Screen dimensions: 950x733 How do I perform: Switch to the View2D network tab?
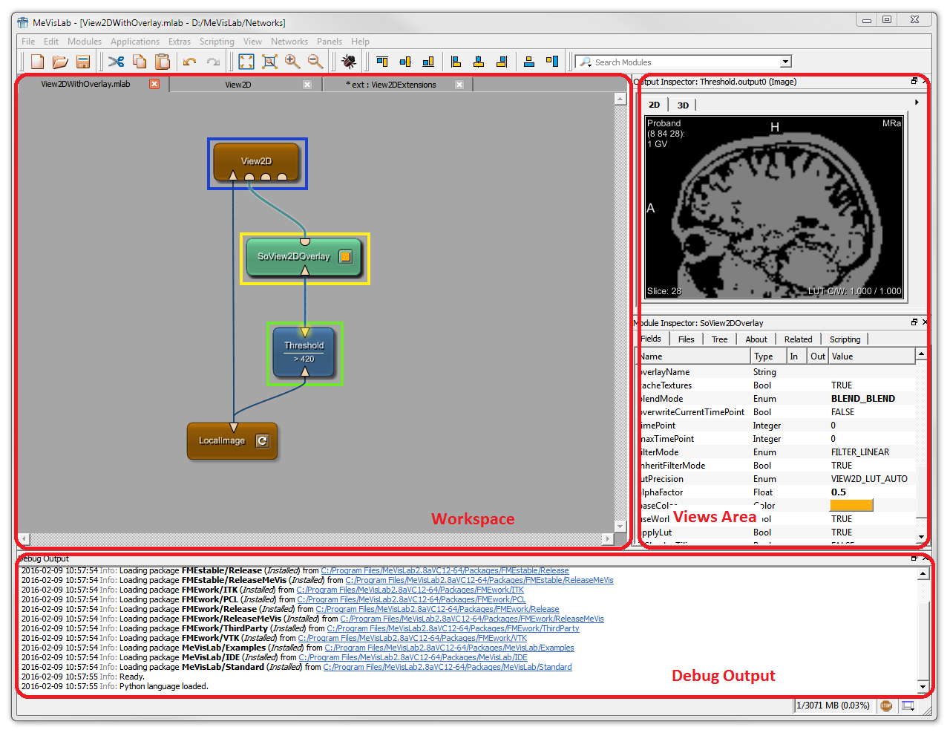click(x=238, y=85)
